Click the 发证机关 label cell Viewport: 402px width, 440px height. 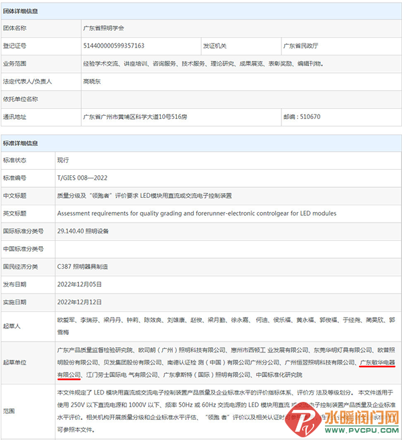(241, 46)
